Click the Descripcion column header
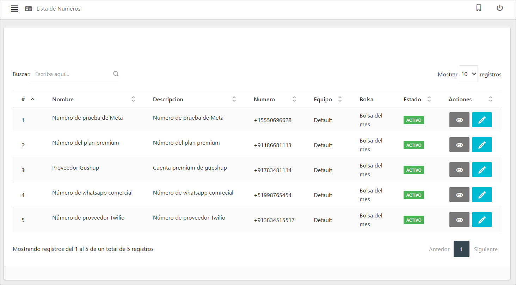The width and height of the screenshot is (516, 285). [x=168, y=99]
